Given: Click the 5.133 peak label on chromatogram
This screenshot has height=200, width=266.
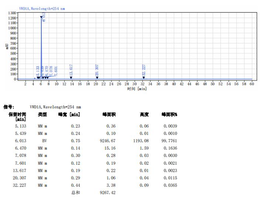Looking at the screenshot, I should 38,70.
